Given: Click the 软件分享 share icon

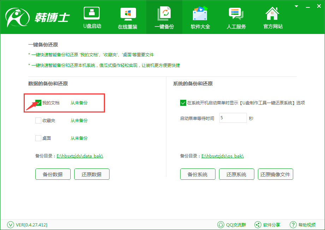Looking at the screenshot, I should pyautogui.click(x=258, y=224).
